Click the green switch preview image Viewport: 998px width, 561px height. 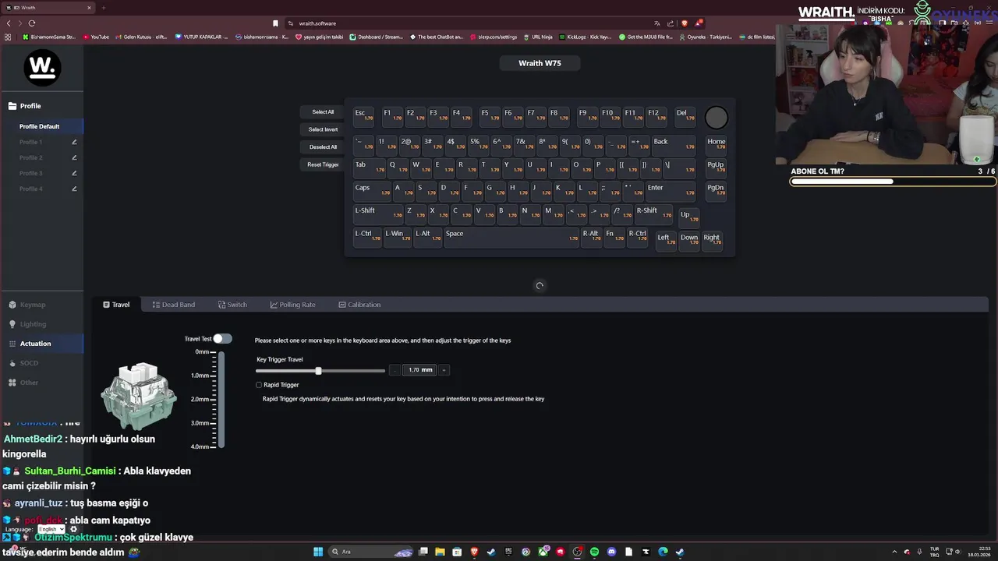(139, 397)
